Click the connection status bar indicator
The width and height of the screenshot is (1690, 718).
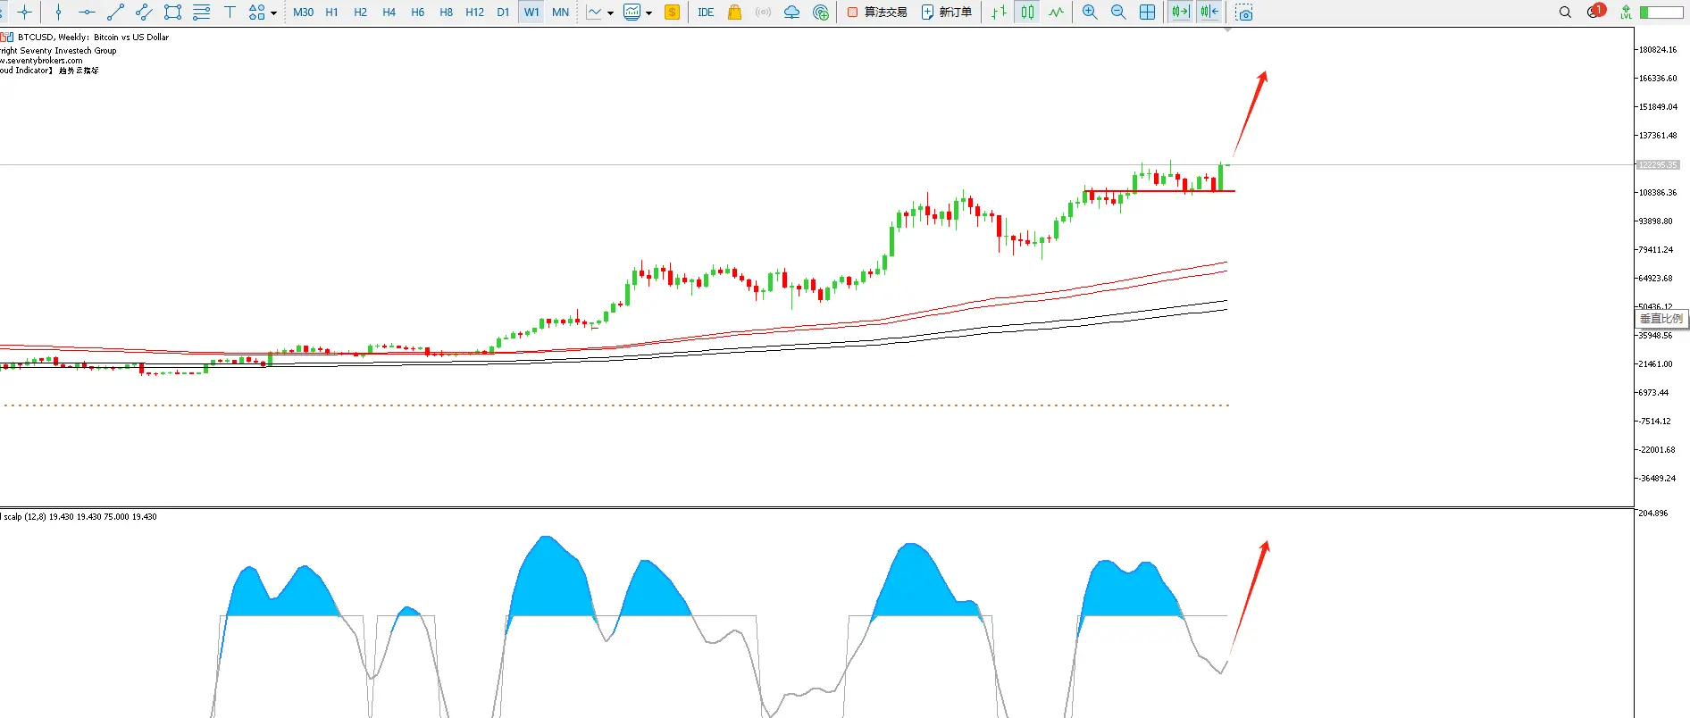tap(1662, 13)
